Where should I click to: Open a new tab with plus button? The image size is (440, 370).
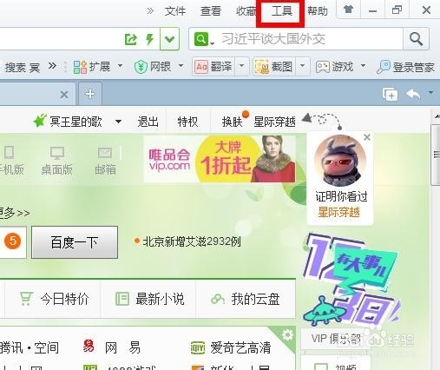(90, 94)
